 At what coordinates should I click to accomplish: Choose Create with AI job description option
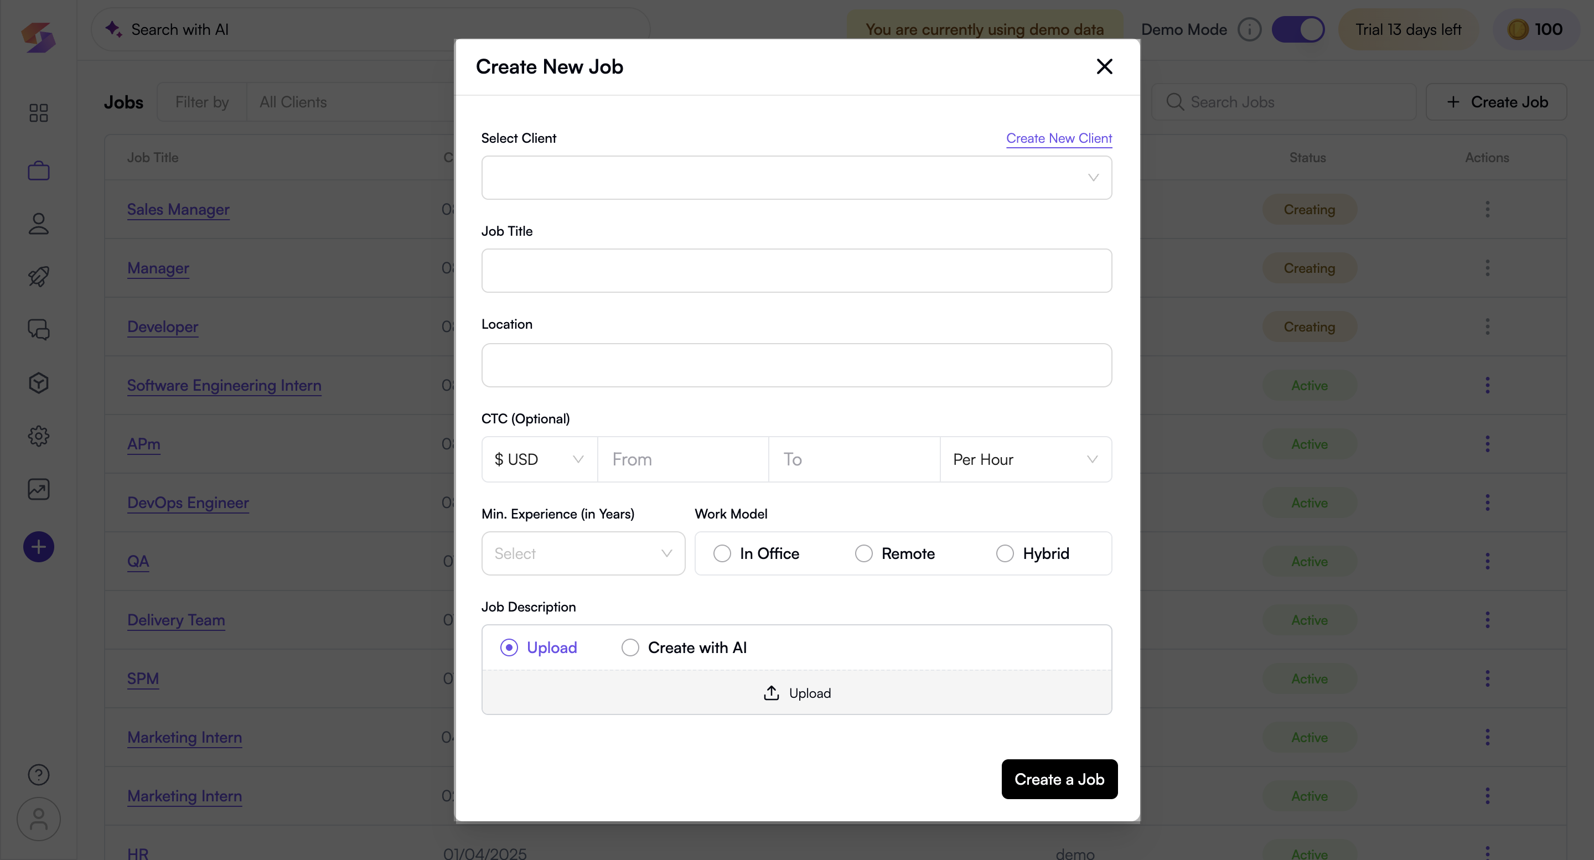pyautogui.click(x=684, y=647)
